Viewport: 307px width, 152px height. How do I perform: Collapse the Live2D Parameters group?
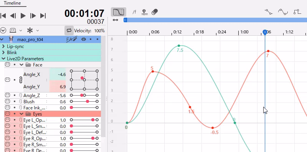pyautogui.click(x=3, y=59)
